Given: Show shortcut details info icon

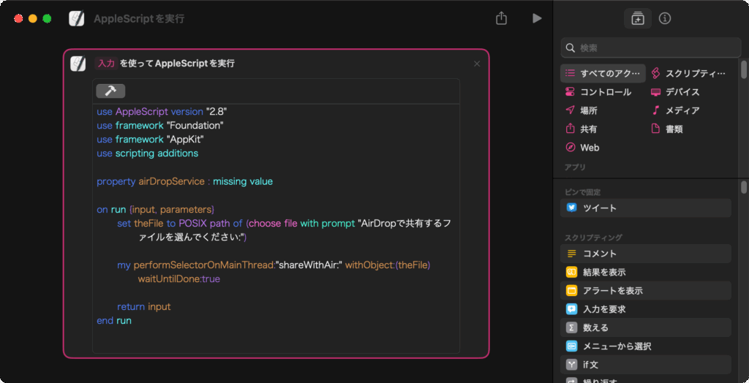Looking at the screenshot, I should tap(664, 18).
